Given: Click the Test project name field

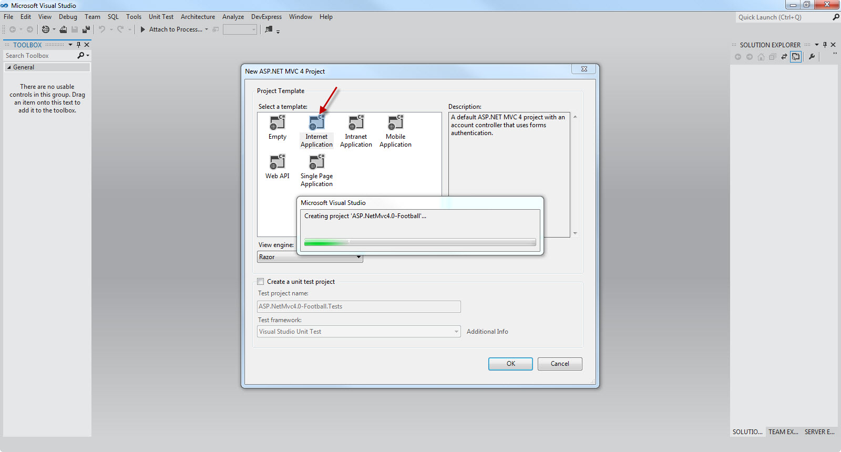Looking at the screenshot, I should (359, 306).
